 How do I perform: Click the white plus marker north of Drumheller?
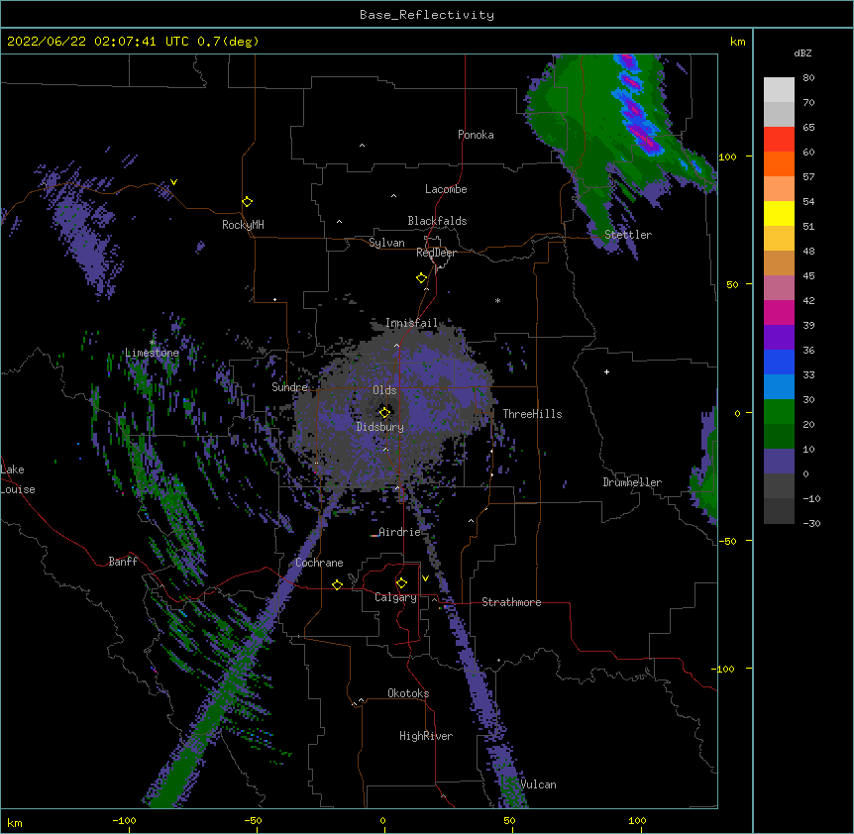tap(606, 371)
